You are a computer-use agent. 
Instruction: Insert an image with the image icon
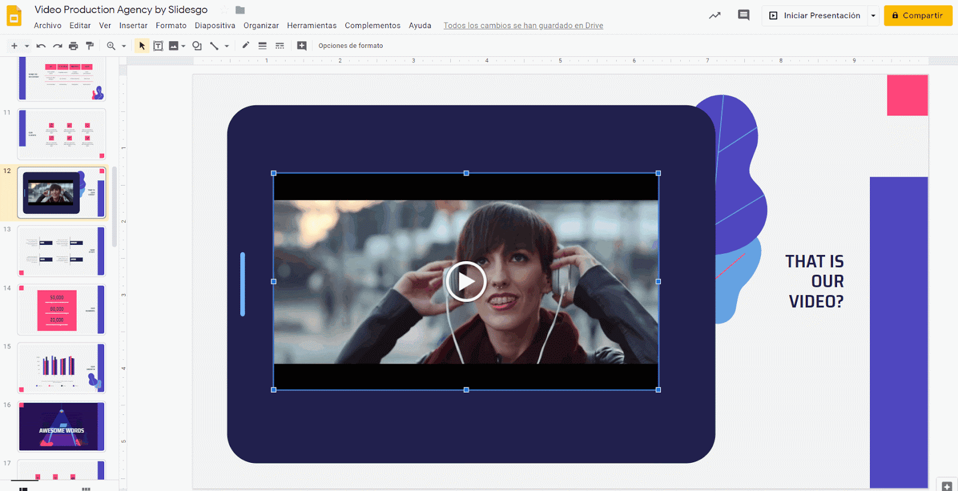174,46
